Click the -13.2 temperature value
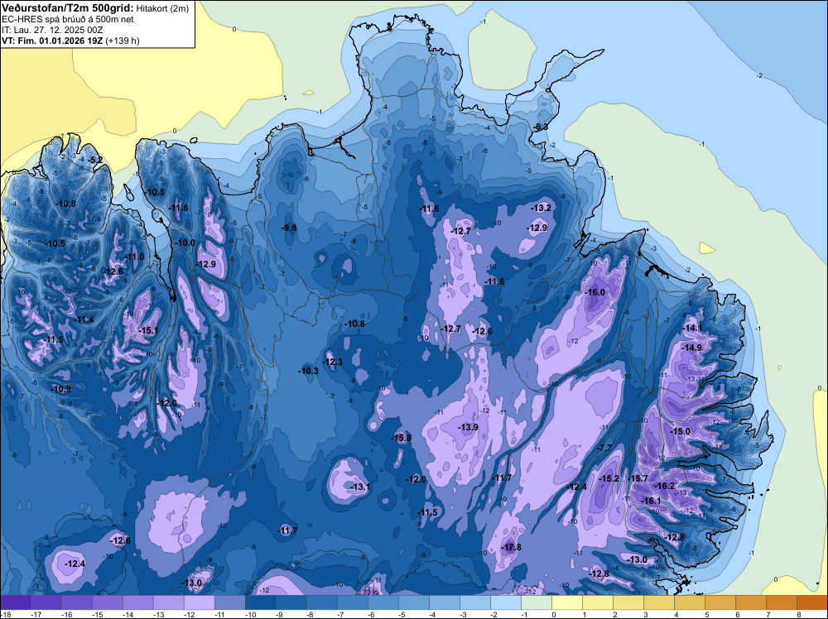 pyautogui.click(x=542, y=208)
